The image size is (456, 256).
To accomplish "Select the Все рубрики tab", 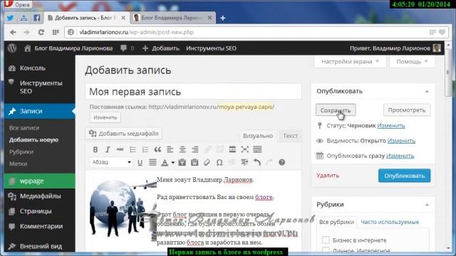I will click(x=336, y=222).
